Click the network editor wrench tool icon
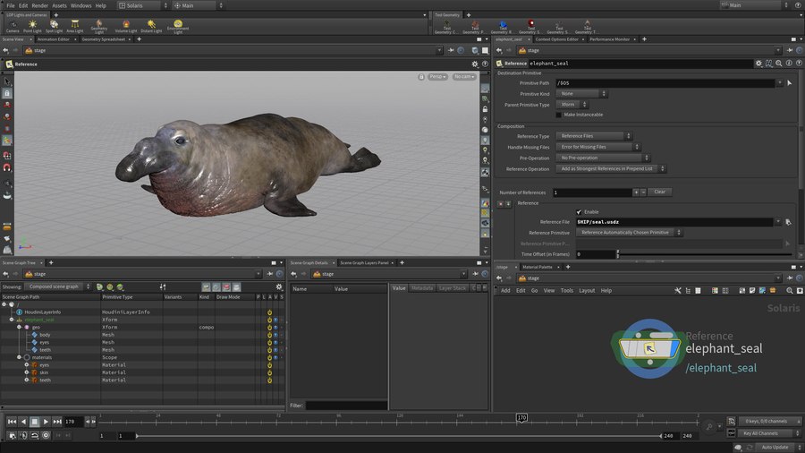Image resolution: width=805 pixels, height=453 pixels. 678,290
